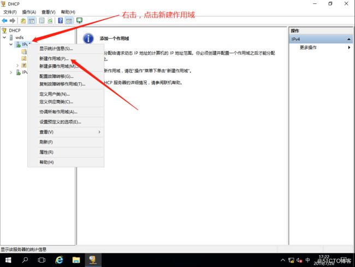355x267 pixels.
Task: Collapse the wds server node
Action: click(4, 37)
